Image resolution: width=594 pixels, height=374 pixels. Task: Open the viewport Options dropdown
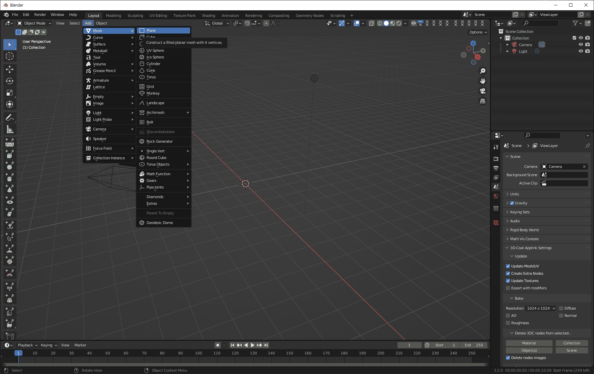(478, 32)
